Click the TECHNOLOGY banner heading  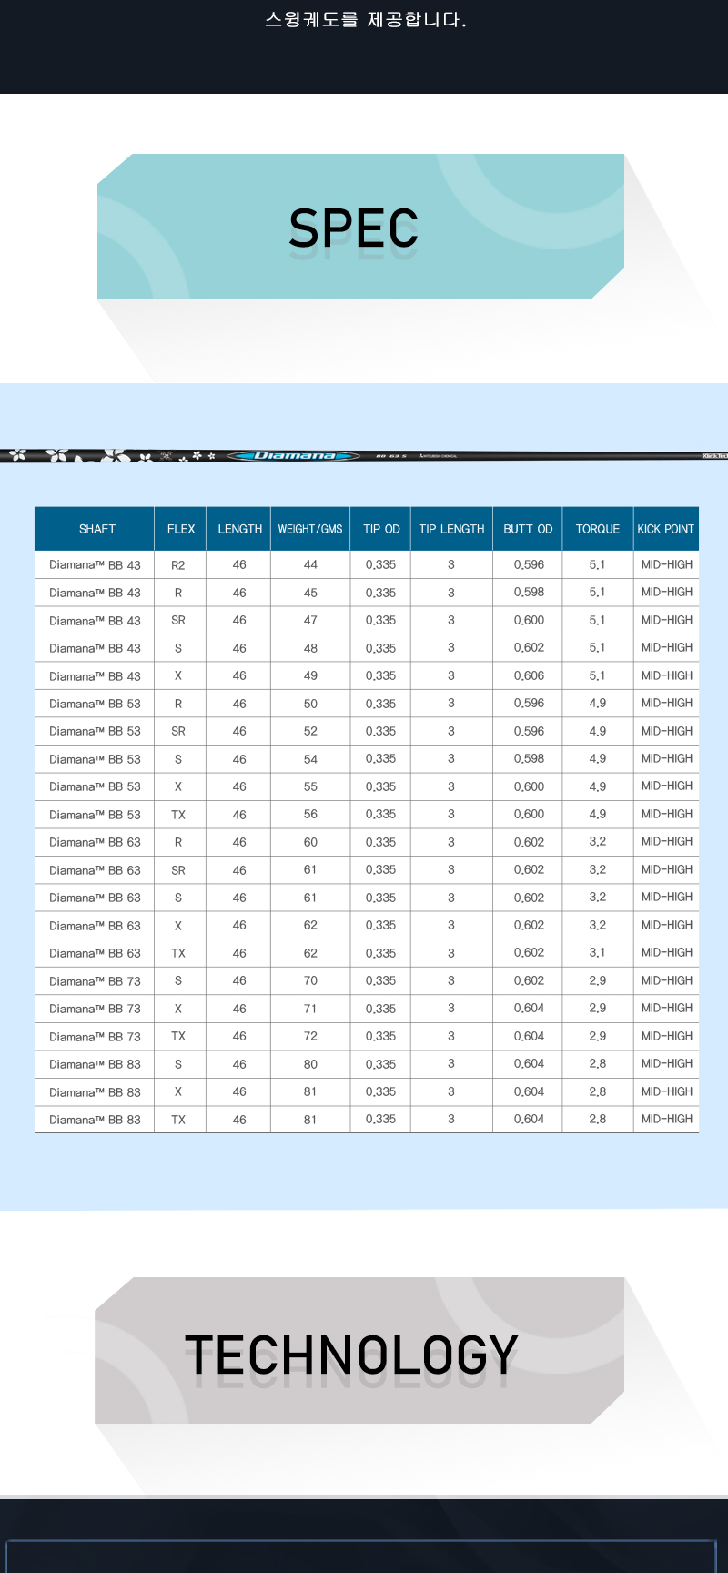[351, 1355]
